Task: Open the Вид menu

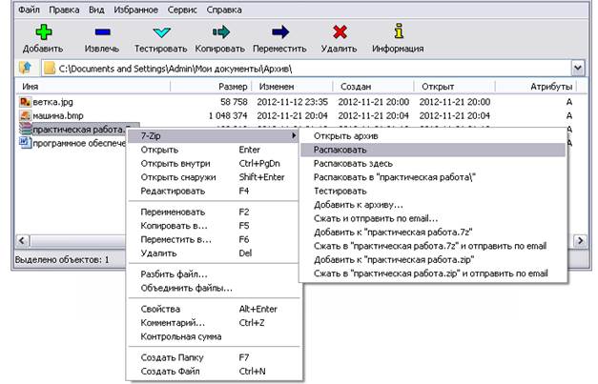Action: 96,10
